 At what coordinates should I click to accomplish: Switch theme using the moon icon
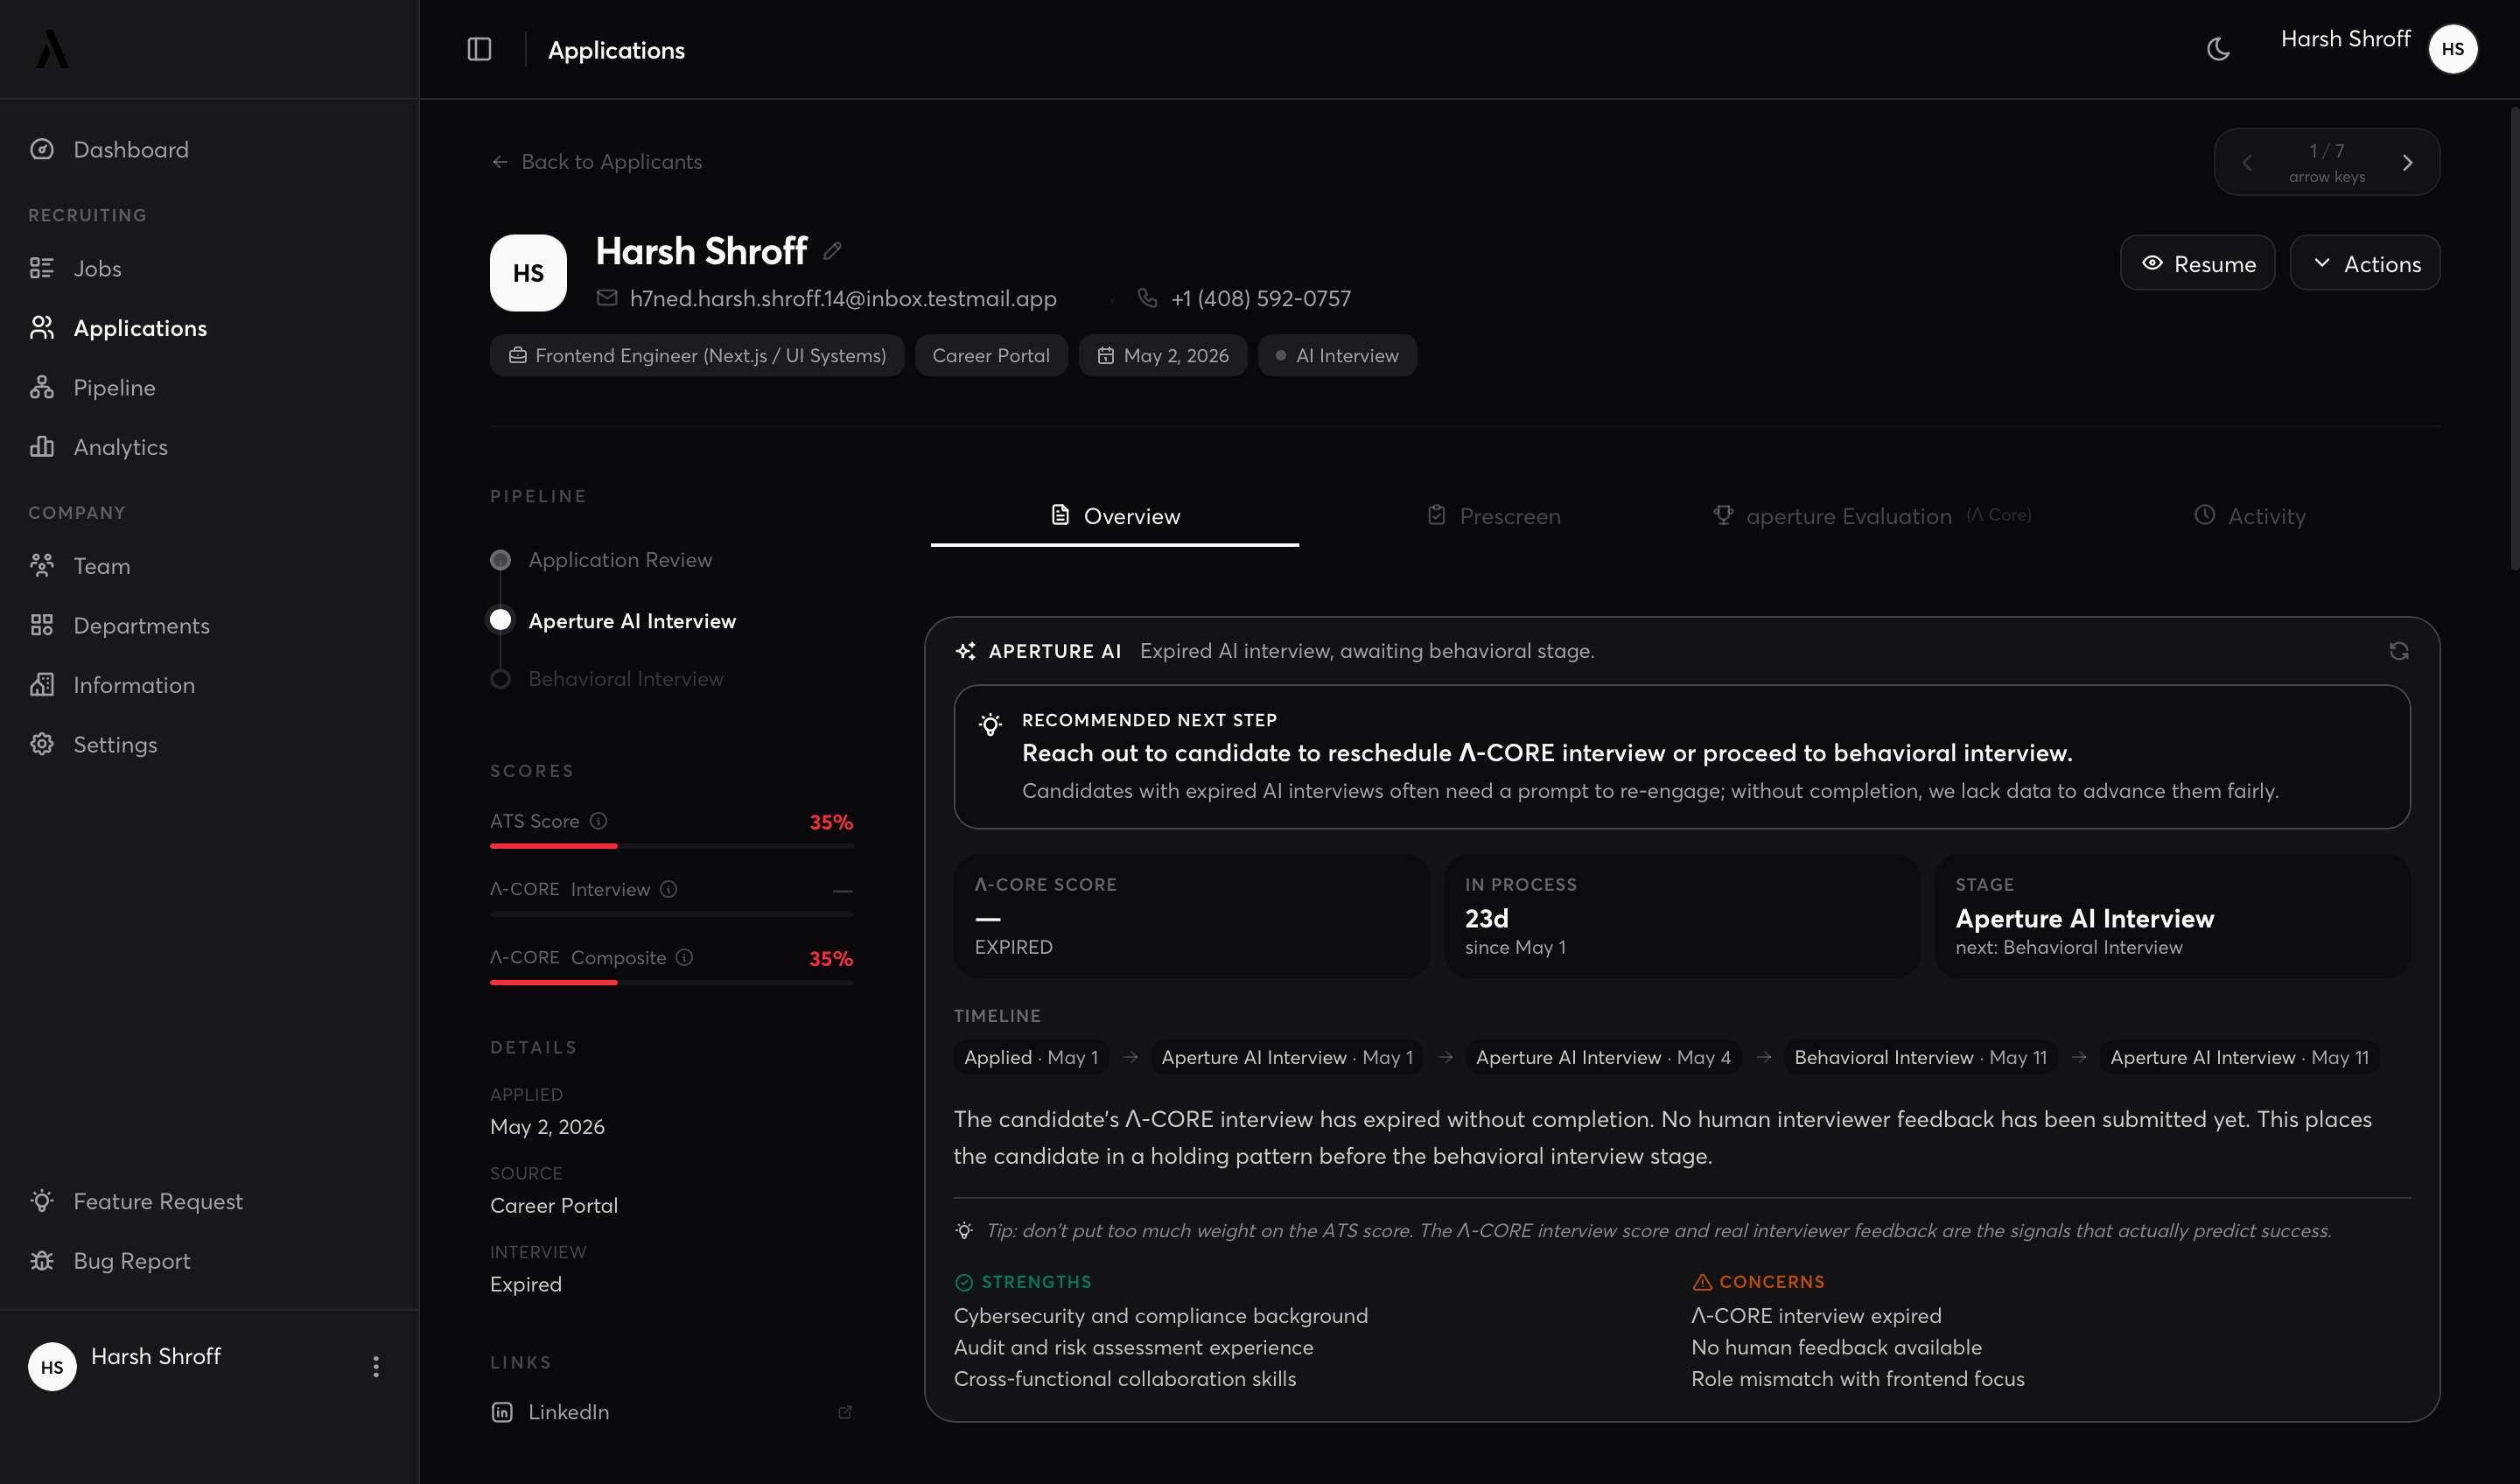[2218, 49]
